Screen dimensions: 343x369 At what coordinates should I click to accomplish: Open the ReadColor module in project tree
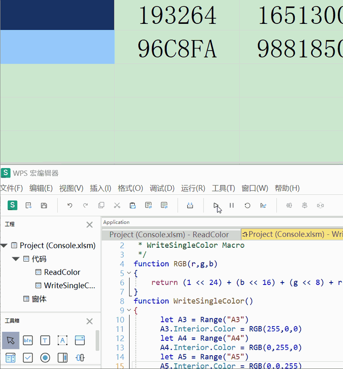[x=62, y=272]
